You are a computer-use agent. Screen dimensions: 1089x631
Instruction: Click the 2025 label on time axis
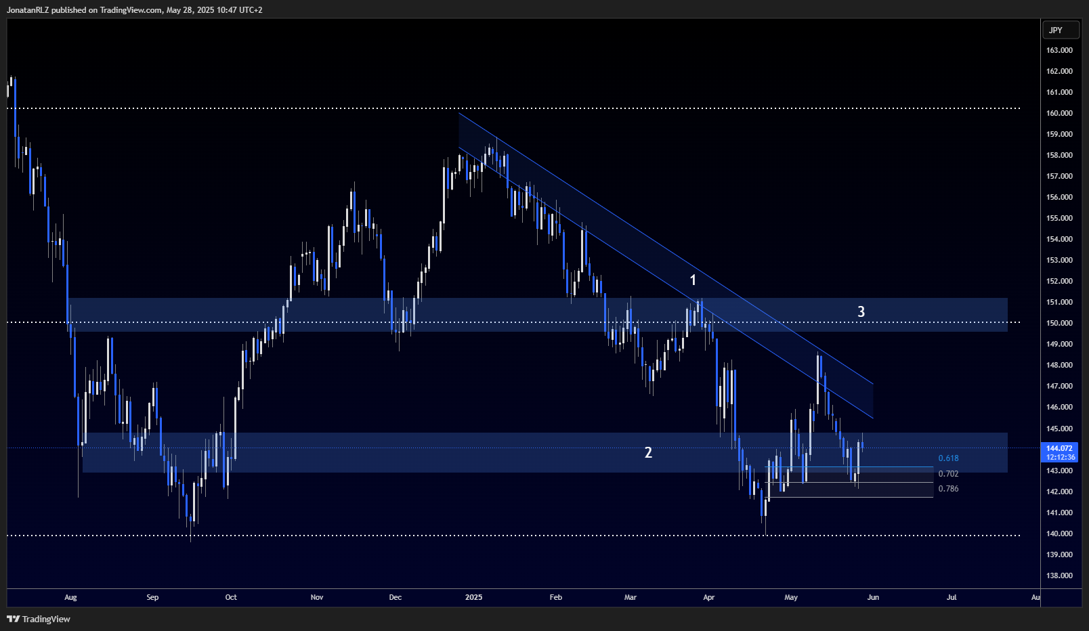click(x=474, y=597)
